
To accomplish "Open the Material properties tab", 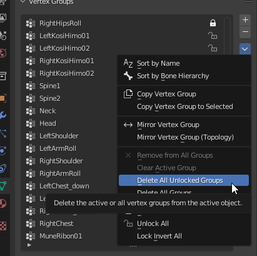I will coord(3,203).
